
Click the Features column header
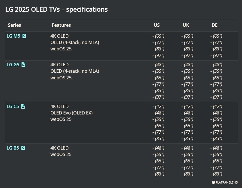[61, 25]
